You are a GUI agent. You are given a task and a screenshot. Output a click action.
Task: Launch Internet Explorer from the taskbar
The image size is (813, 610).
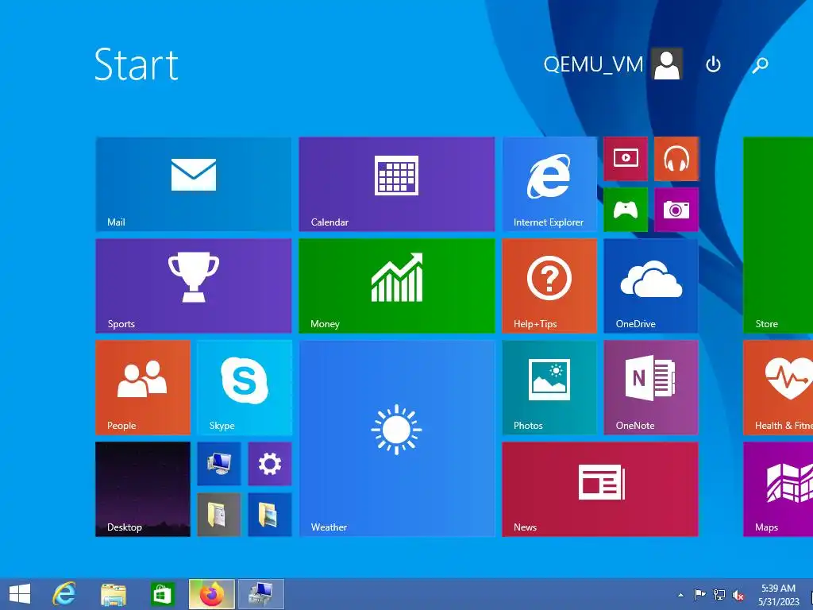click(x=64, y=594)
